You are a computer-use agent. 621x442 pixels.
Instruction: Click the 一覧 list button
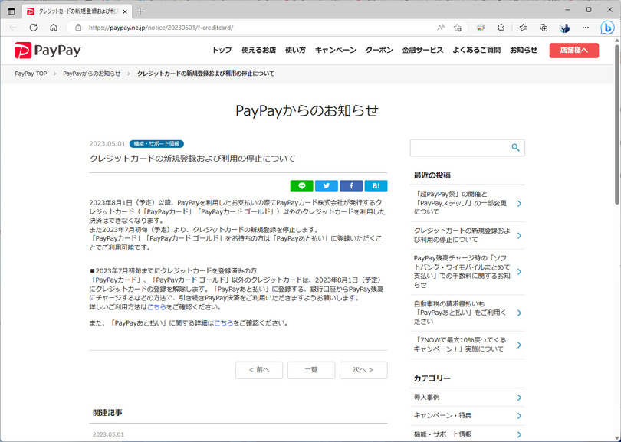click(311, 370)
